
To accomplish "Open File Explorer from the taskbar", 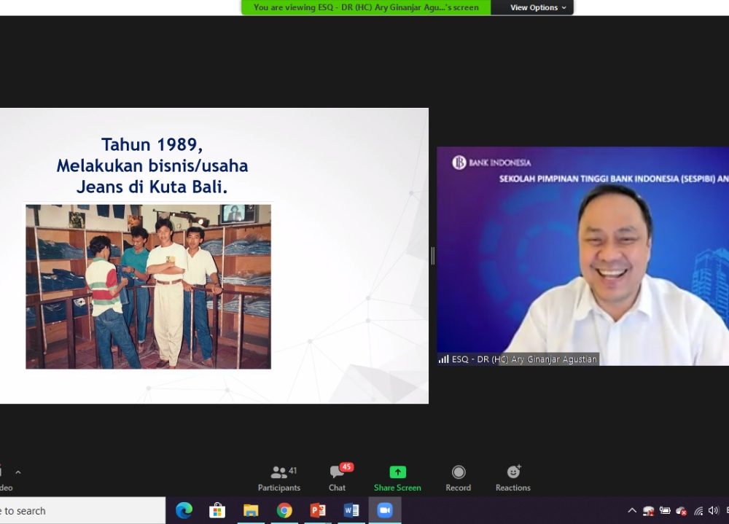I will (251, 511).
